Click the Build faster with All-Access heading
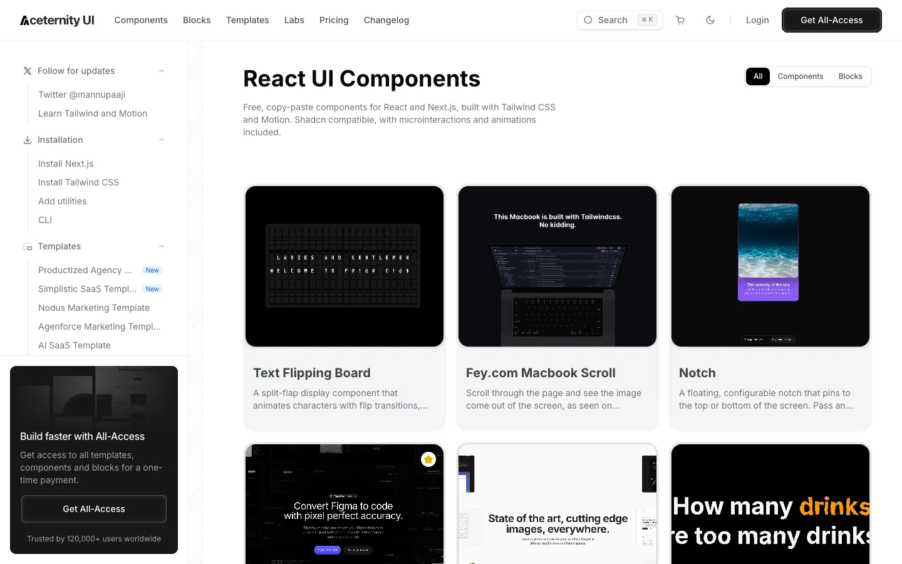Image resolution: width=902 pixels, height=564 pixels. pyautogui.click(x=82, y=436)
